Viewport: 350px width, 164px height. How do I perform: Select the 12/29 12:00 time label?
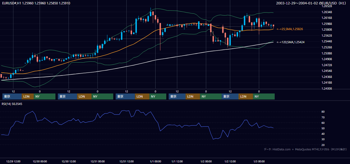point(13,161)
